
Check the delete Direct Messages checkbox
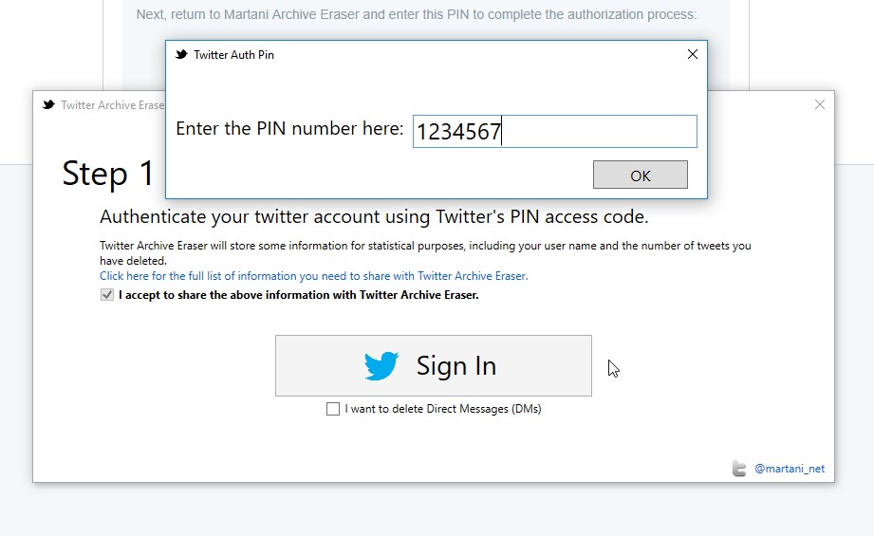click(x=333, y=409)
